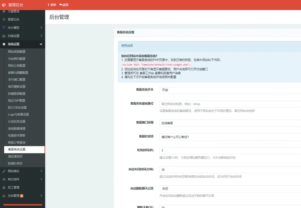The width and height of the screenshot is (301, 208).
Task: Click the AI大模型 icon
Action: [4, 27]
